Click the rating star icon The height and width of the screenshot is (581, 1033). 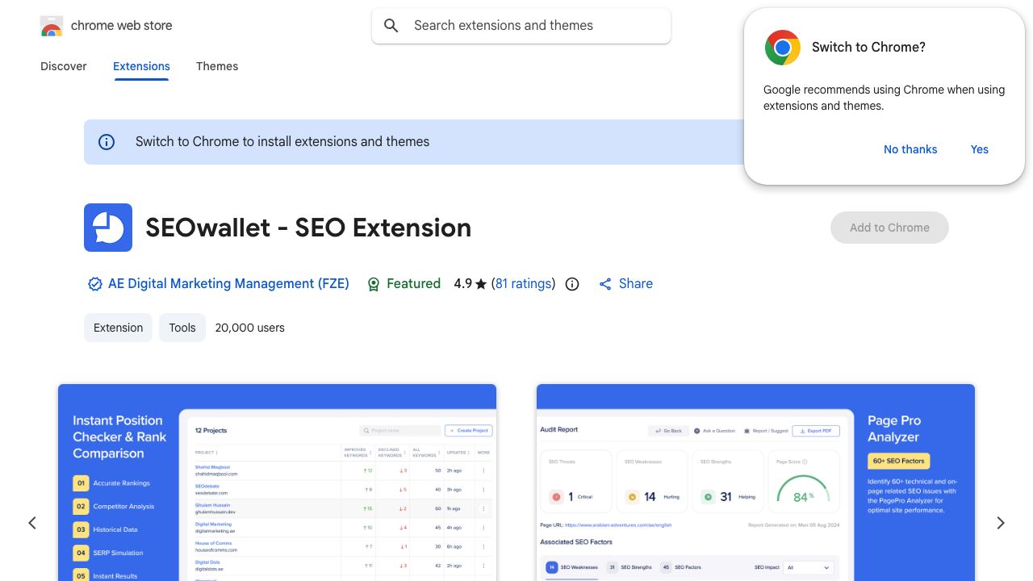pyautogui.click(x=482, y=284)
